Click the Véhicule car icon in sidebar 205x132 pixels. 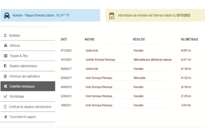pos(5,46)
